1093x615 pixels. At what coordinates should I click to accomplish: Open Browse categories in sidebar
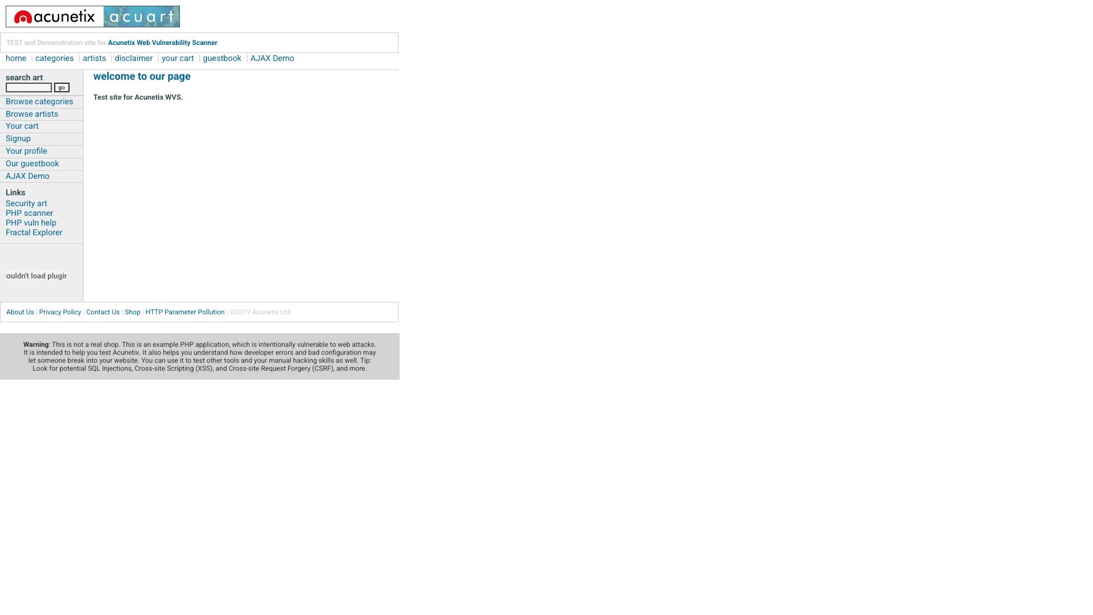(42, 102)
